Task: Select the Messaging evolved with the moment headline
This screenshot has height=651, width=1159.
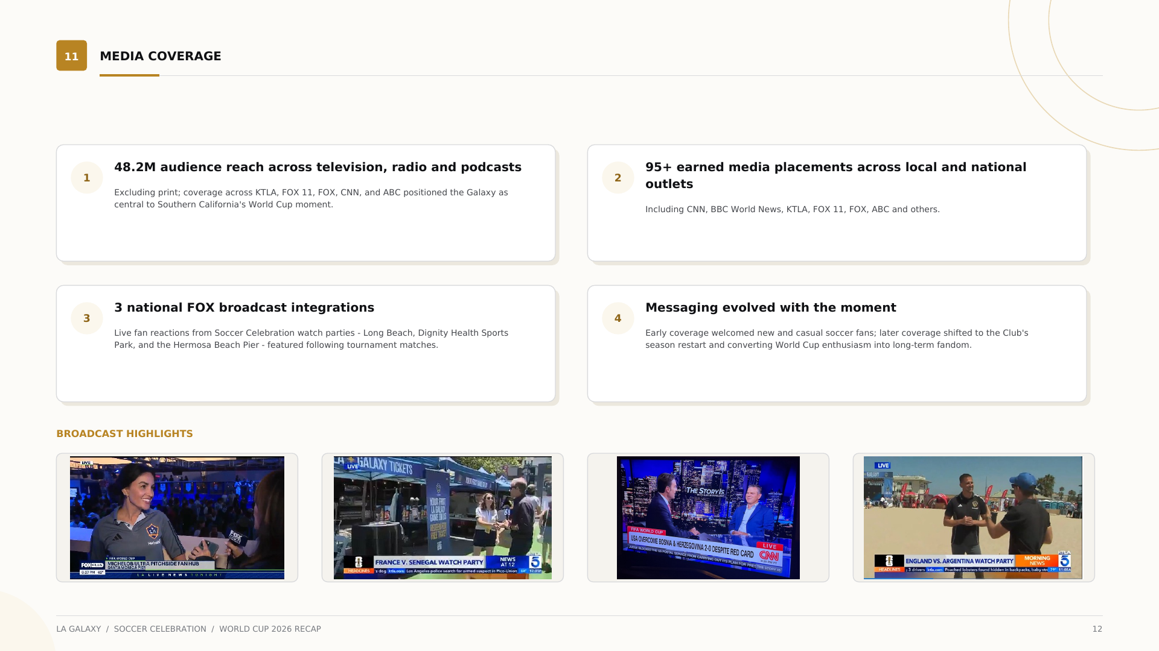Action: pyautogui.click(x=771, y=307)
